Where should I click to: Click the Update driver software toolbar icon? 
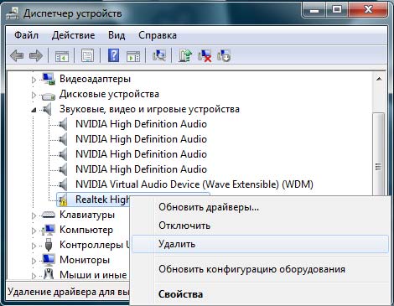[185, 55]
